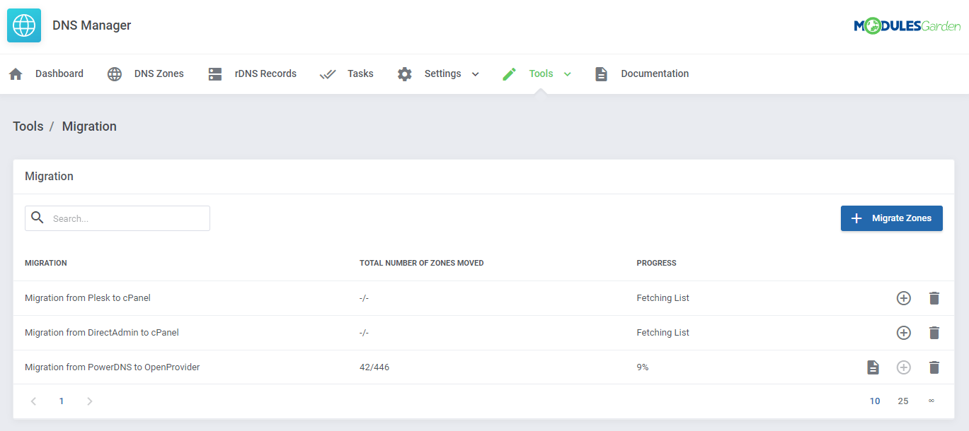The height and width of the screenshot is (431, 969).
Task: Open the Documentation page icon
Action: click(601, 73)
